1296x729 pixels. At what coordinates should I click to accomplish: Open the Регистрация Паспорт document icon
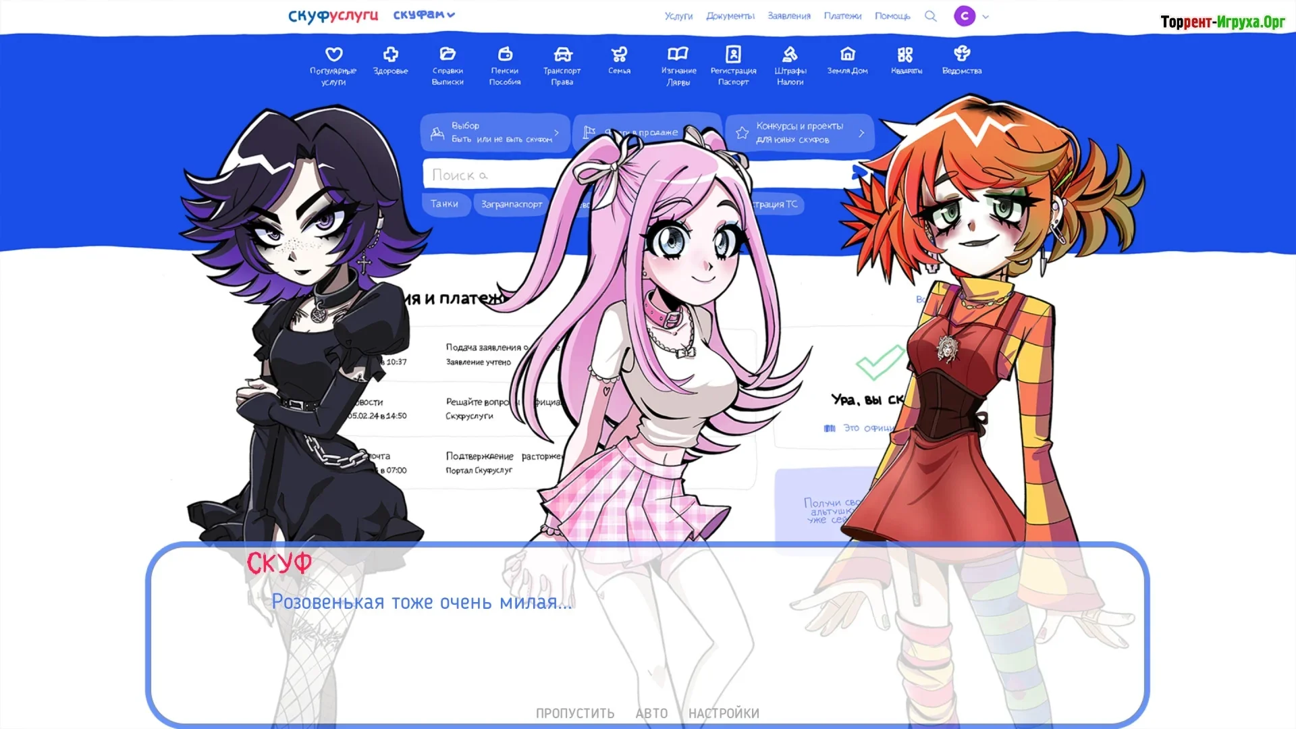(x=733, y=54)
